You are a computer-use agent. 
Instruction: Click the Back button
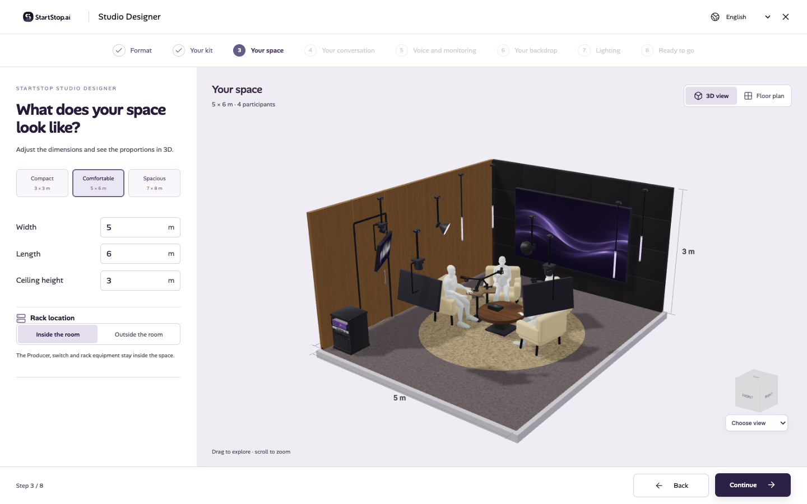[x=671, y=486]
